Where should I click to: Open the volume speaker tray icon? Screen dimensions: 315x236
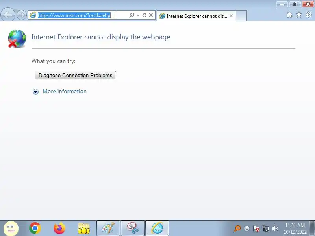click(275, 229)
